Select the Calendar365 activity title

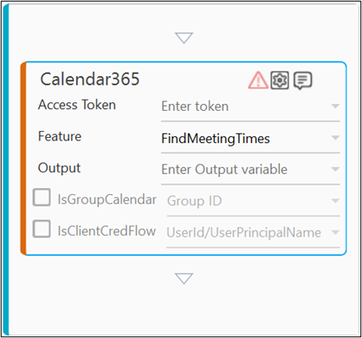point(90,79)
